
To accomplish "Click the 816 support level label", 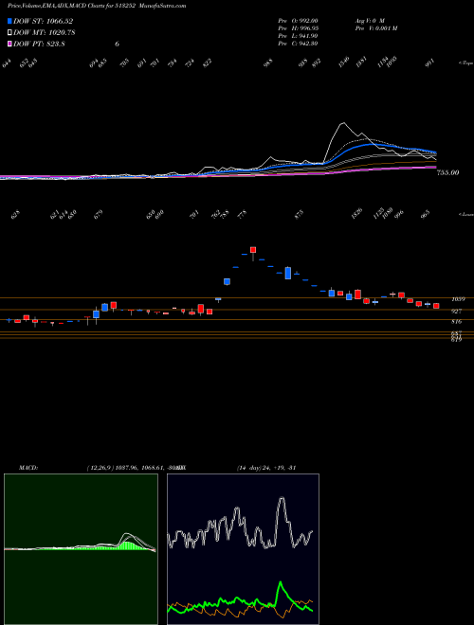I will 457,321.
